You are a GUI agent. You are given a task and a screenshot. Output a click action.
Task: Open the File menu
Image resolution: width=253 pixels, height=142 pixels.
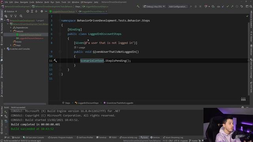point(6,2)
